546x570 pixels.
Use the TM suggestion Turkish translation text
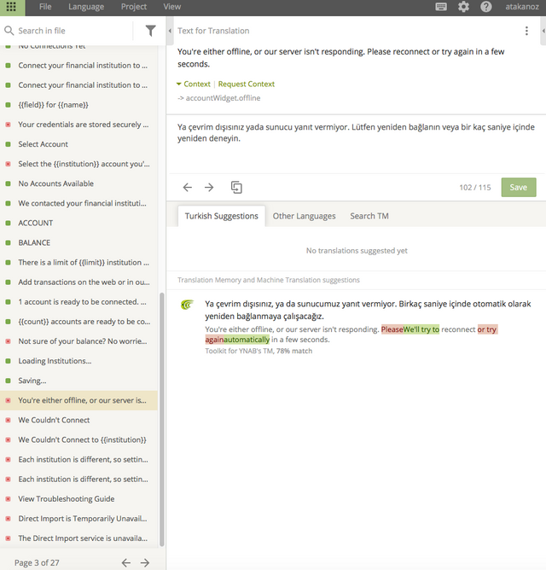[x=368, y=310]
